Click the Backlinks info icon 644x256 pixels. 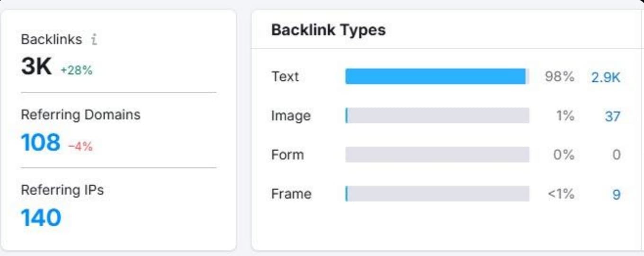click(x=94, y=40)
